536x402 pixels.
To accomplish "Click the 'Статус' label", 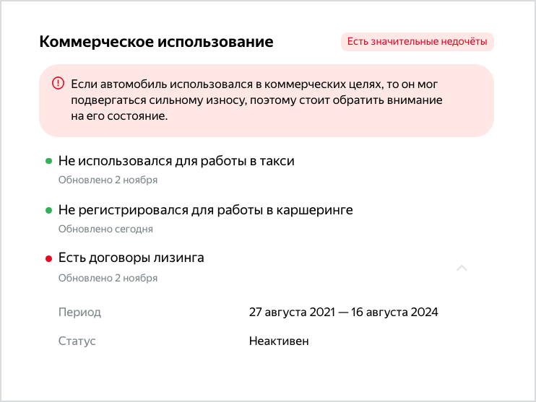I will tap(77, 341).
